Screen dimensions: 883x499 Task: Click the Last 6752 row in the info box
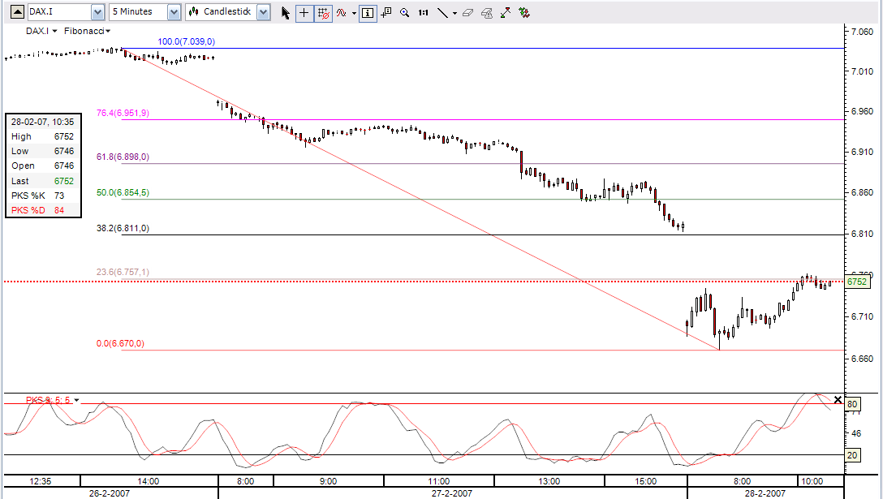coord(43,181)
